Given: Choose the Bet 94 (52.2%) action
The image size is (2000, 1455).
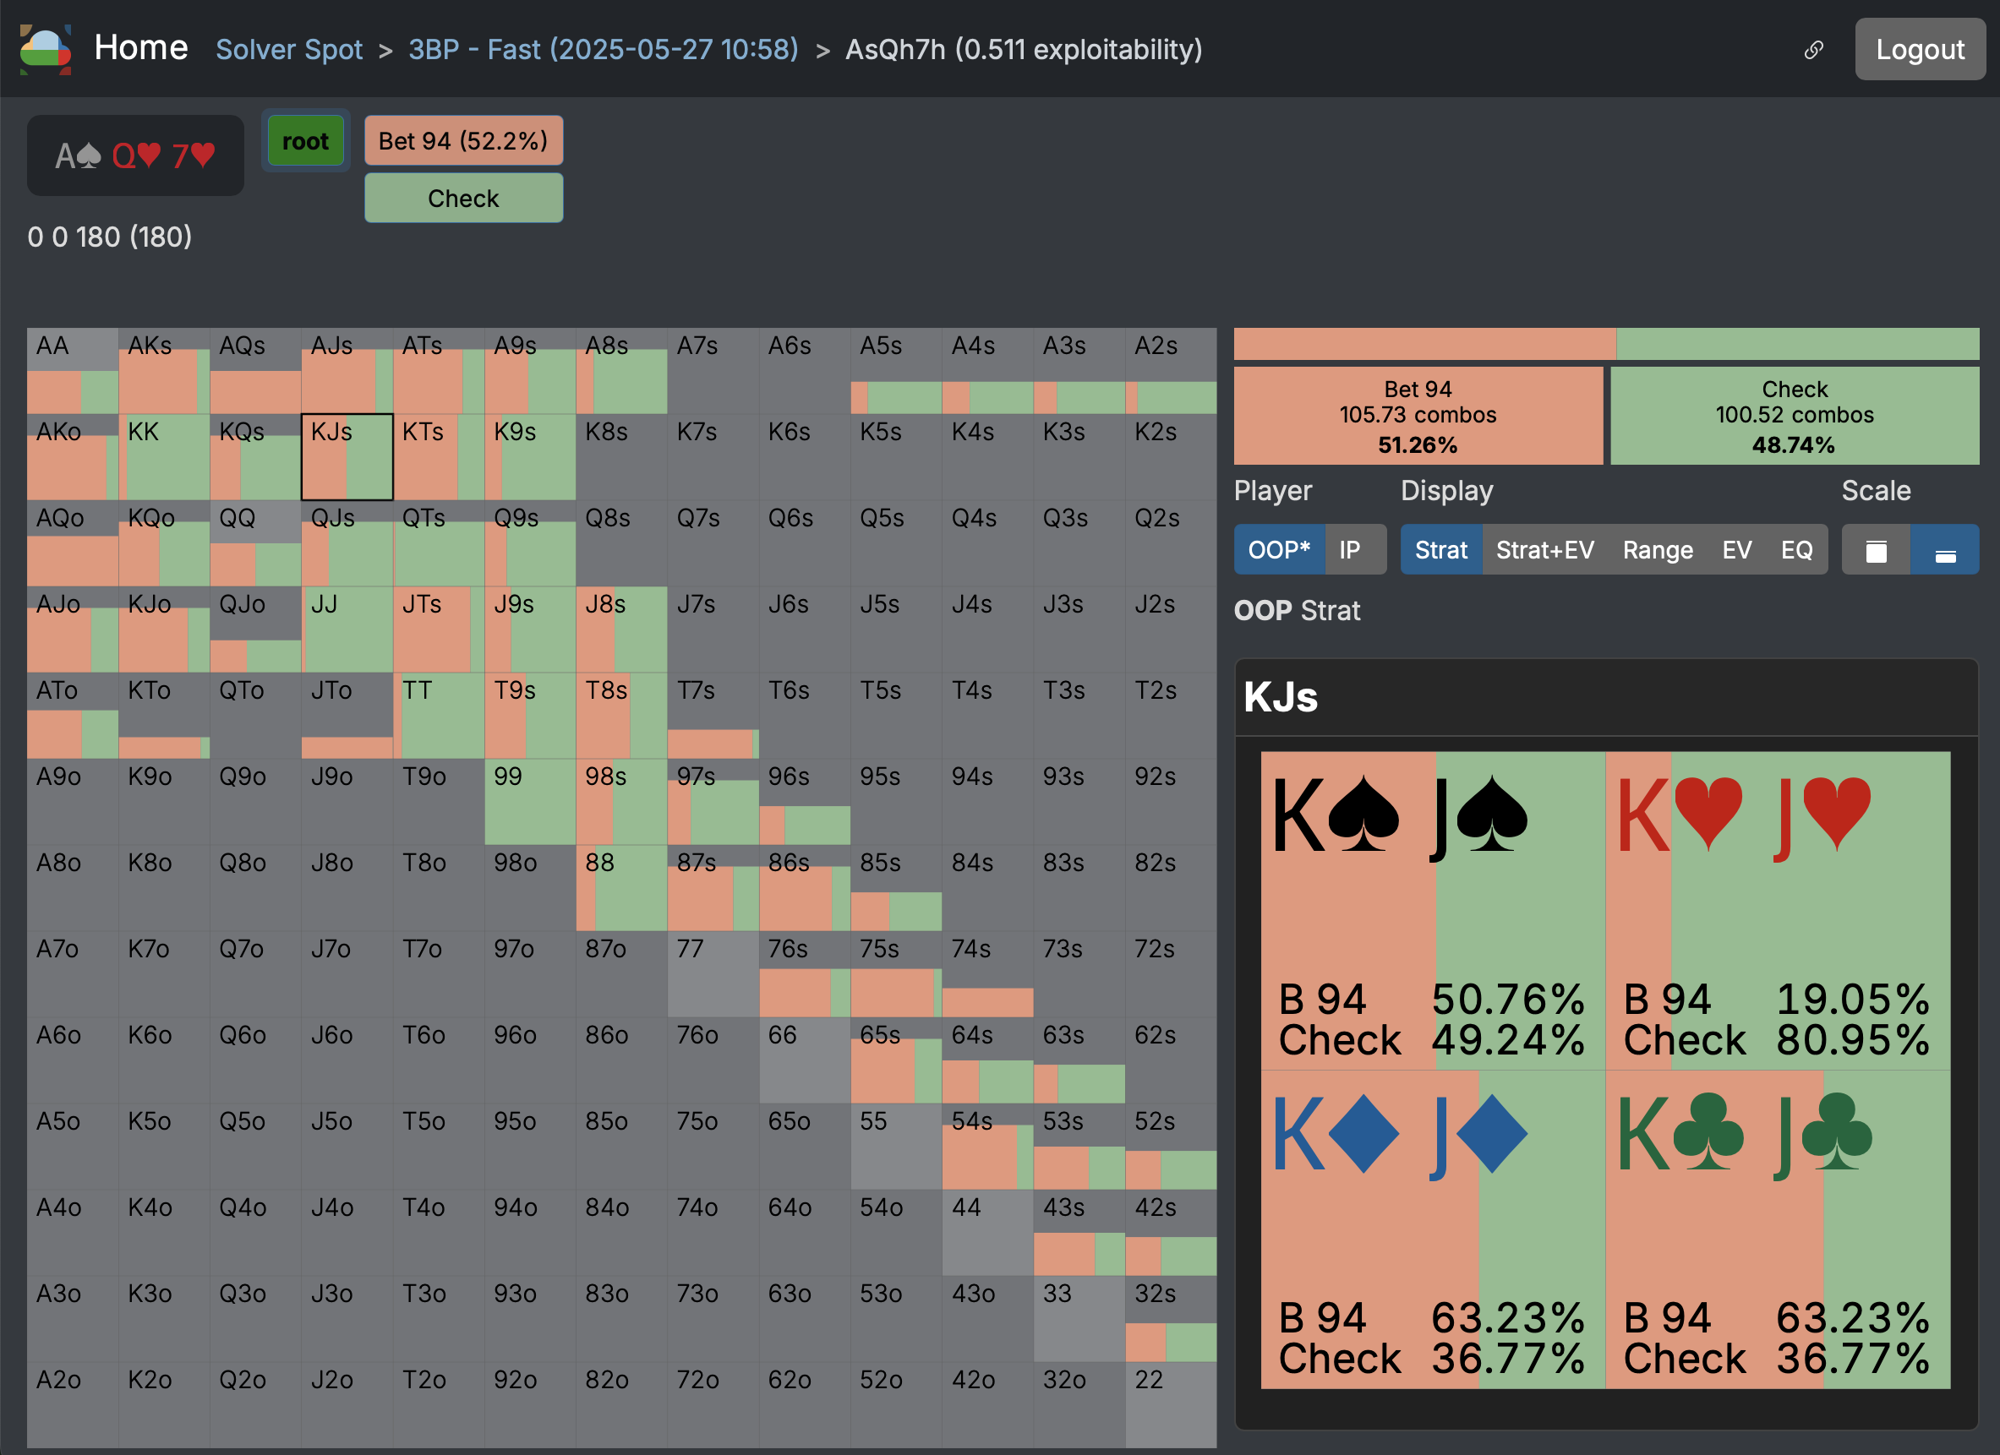Looking at the screenshot, I should tap(463, 141).
